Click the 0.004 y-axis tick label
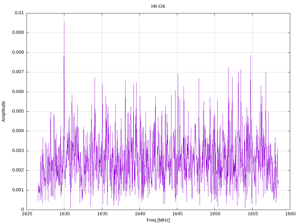The width and height of the screenshot is (298, 224). [x=18, y=131]
